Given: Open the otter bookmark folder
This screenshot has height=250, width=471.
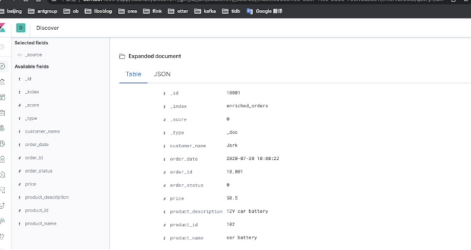Looking at the screenshot, I should coord(178,11).
